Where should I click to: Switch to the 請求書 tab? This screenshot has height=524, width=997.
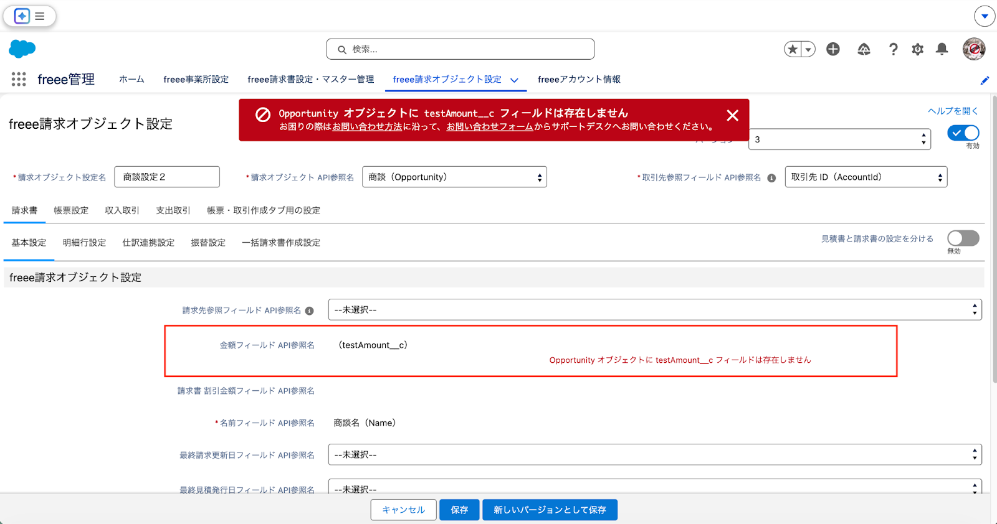tap(24, 210)
